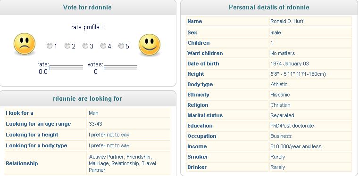This screenshot has width=359, height=176.
Task: Click the 'Relationship' field label
Action: pyautogui.click(x=22, y=163)
